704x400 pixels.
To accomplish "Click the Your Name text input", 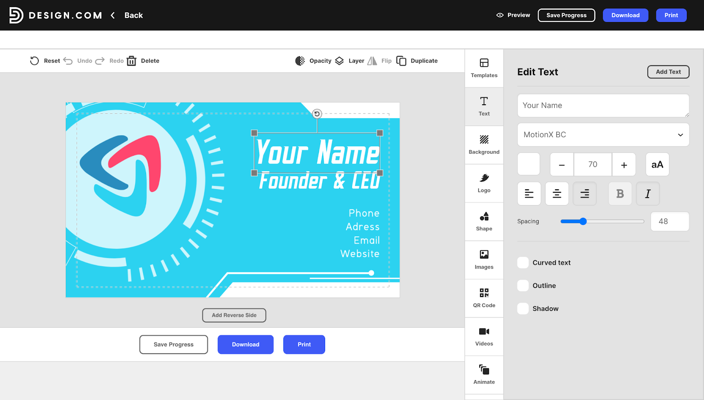I will pyautogui.click(x=603, y=106).
